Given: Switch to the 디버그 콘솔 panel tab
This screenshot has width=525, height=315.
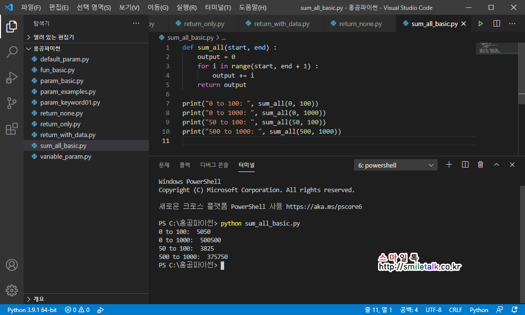Looking at the screenshot, I should click(x=214, y=165).
